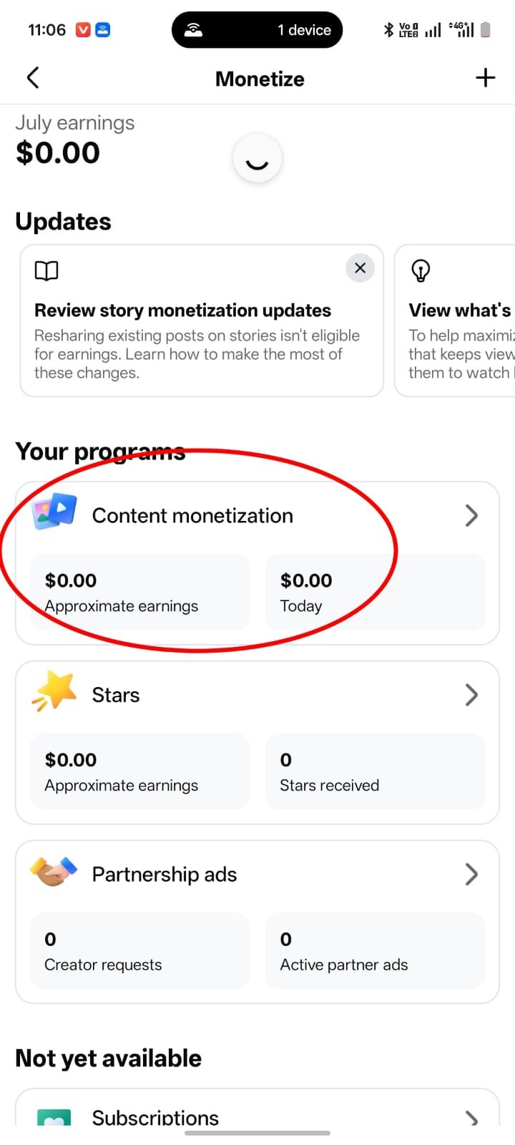This screenshot has width=515, height=1145.
Task: Dismiss the story monetization update card
Action: pyautogui.click(x=360, y=268)
